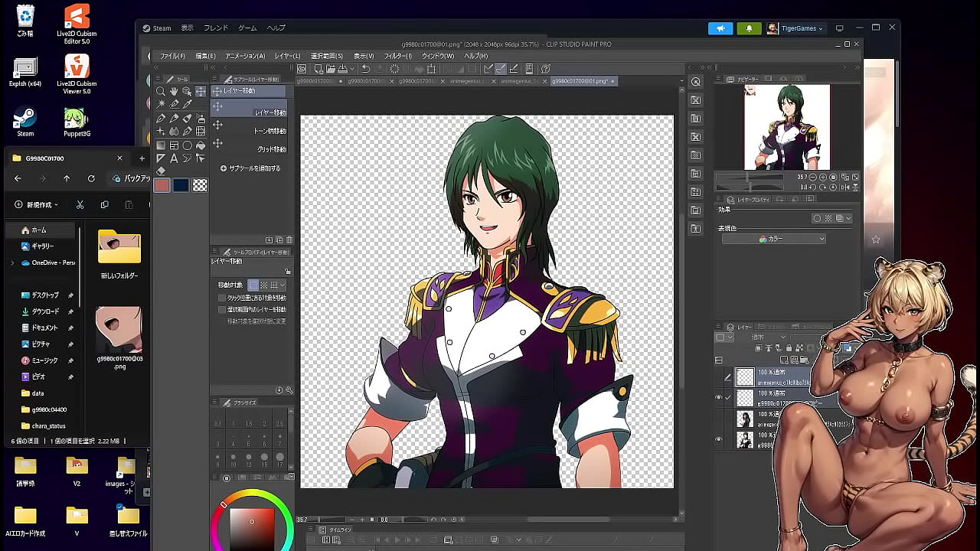Toggle visibility eye of second layer
980x551 pixels.
click(x=719, y=397)
